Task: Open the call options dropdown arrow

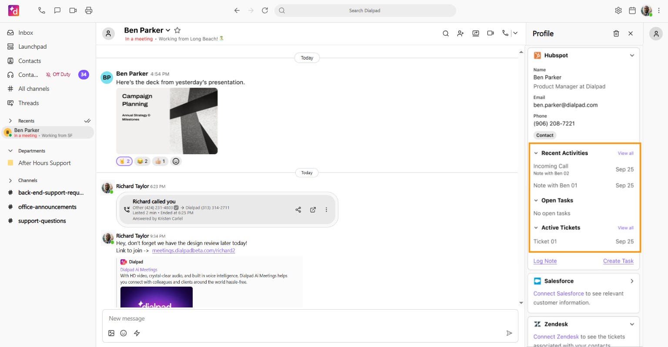Action: click(x=515, y=33)
